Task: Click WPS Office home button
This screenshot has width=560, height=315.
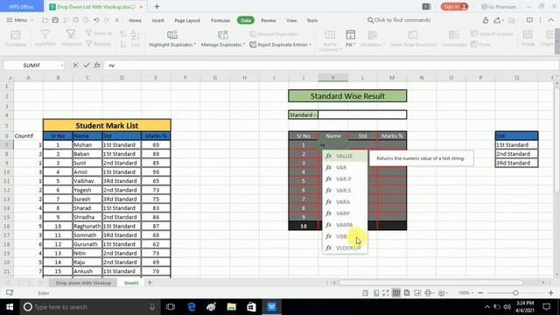Action: [21, 6]
